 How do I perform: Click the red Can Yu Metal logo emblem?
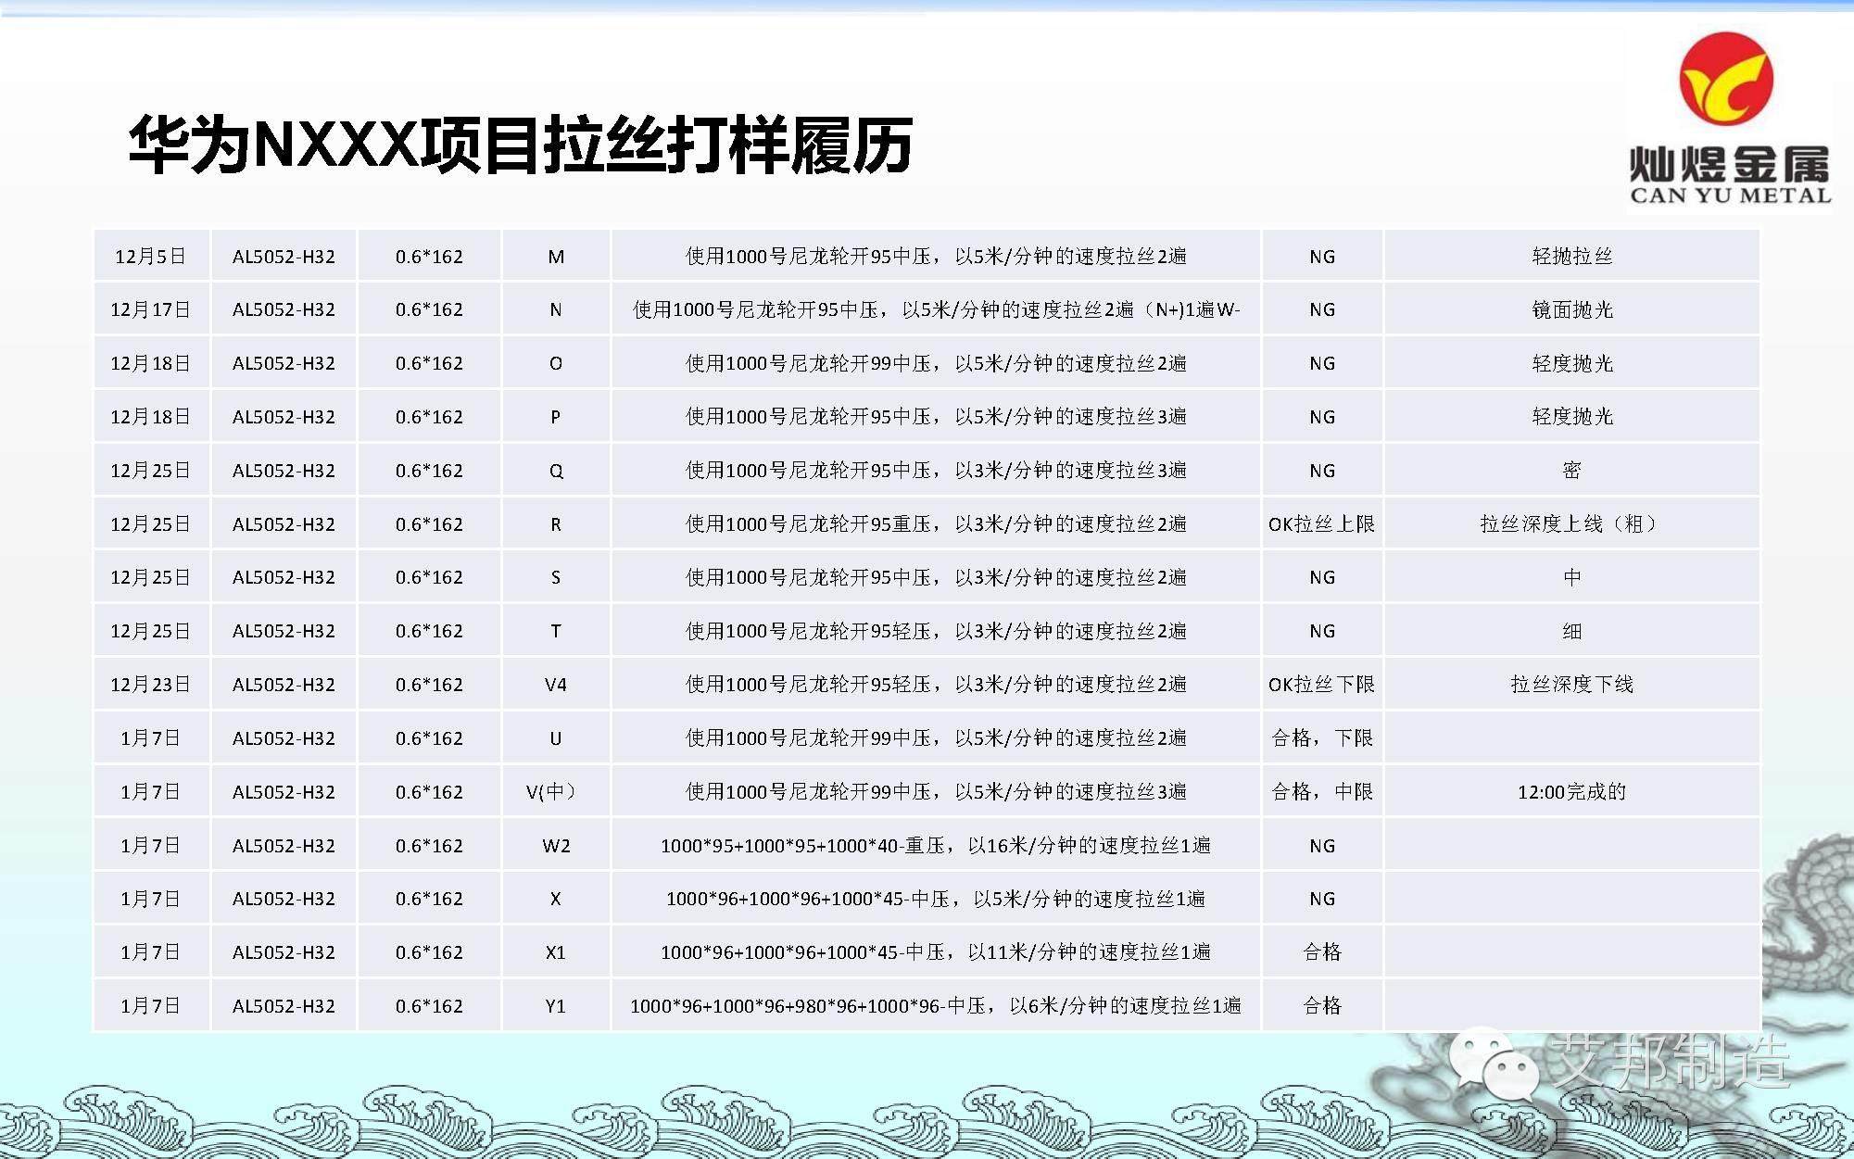(x=1726, y=79)
